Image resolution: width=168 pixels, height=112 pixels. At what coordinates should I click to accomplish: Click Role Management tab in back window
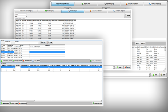tap(132, 4)
